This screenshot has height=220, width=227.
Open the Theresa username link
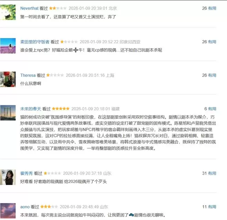28,75
